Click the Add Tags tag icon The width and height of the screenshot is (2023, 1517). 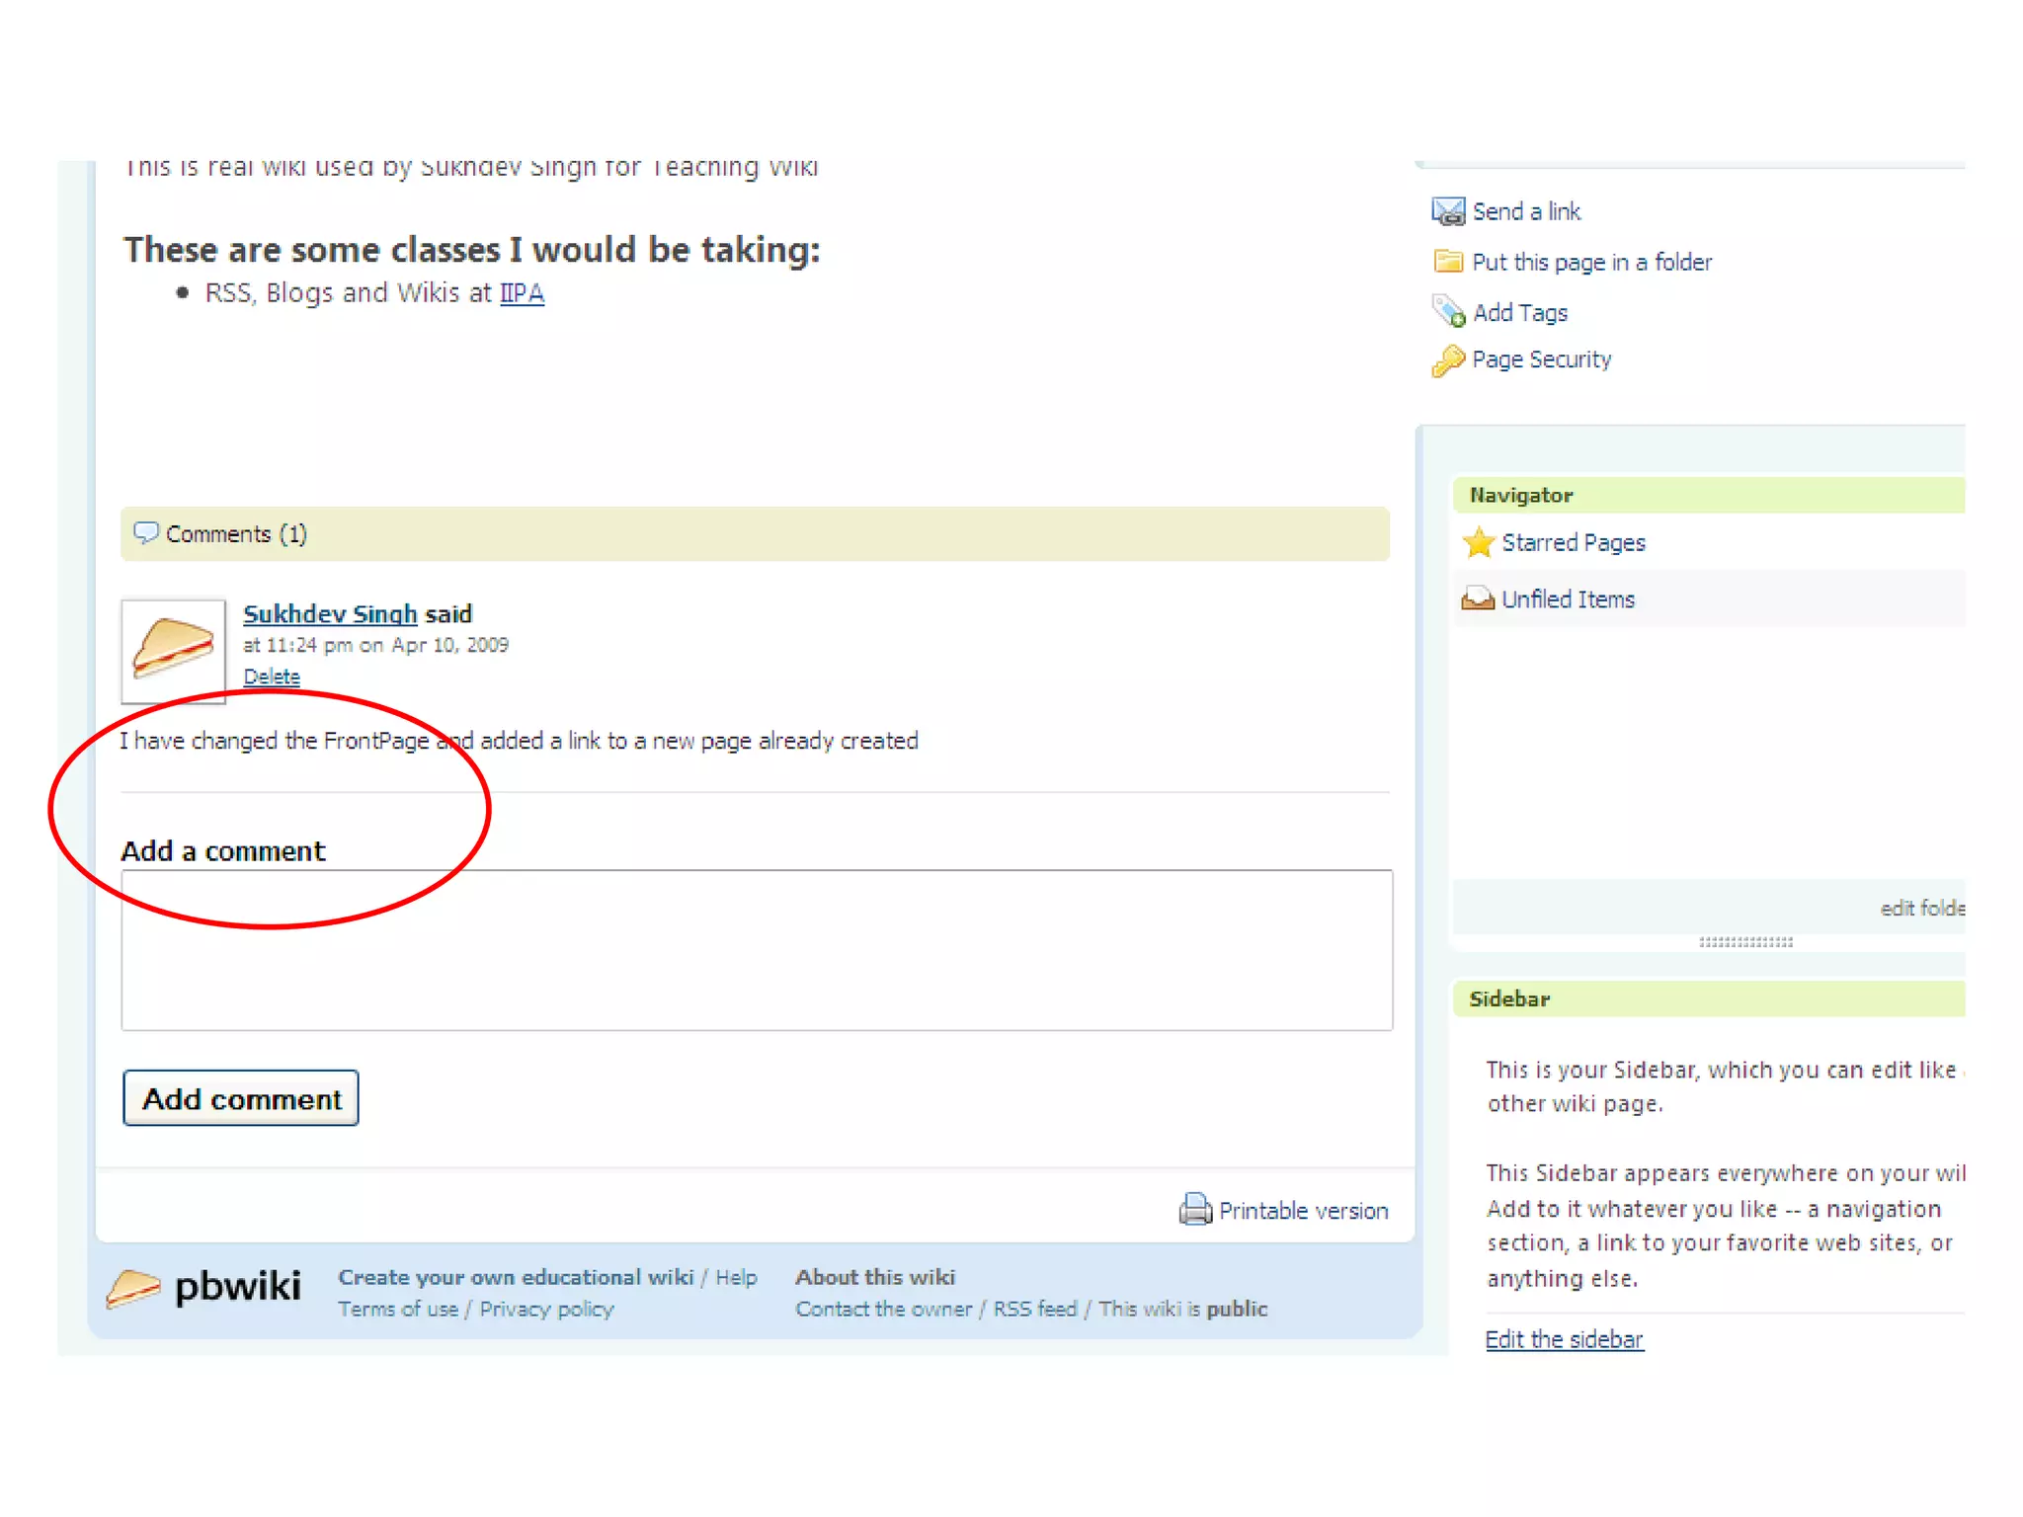(x=1448, y=312)
